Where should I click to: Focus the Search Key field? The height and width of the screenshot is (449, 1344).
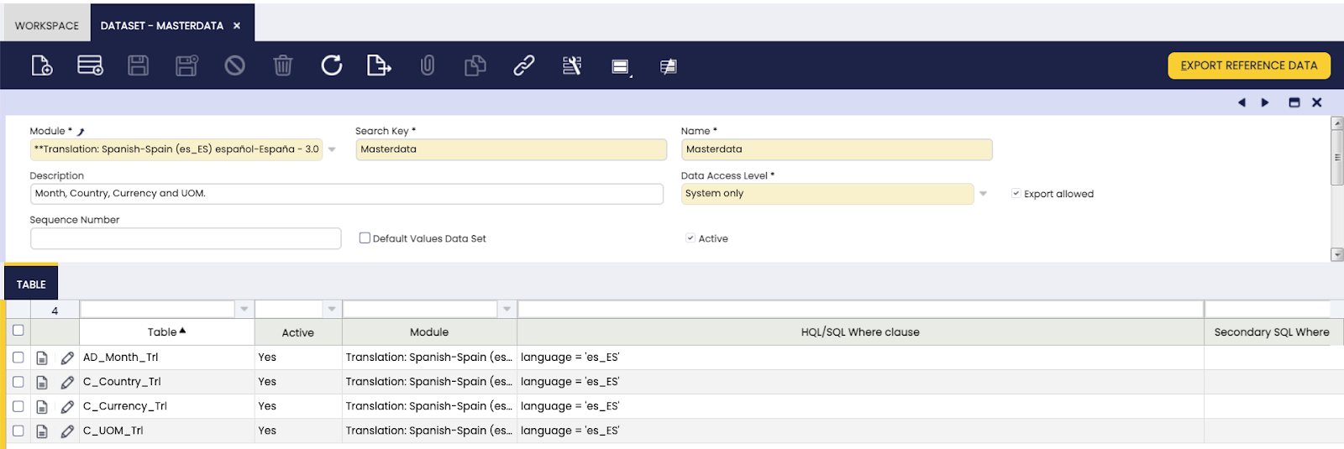pyautogui.click(x=511, y=149)
